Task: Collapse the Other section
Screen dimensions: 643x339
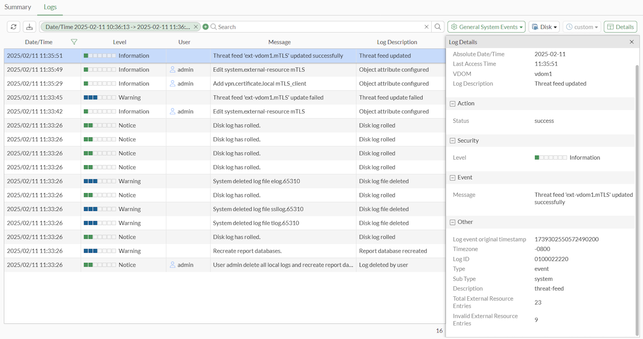Action: [x=452, y=222]
